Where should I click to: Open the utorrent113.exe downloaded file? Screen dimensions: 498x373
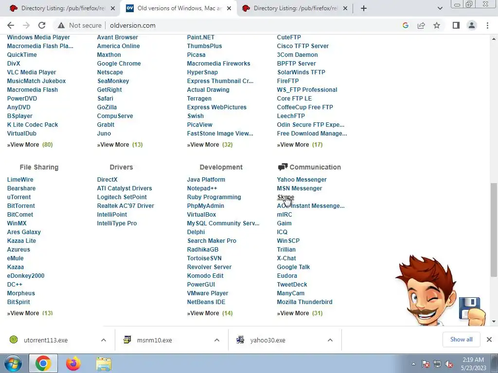pyautogui.click(x=45, y=340)
